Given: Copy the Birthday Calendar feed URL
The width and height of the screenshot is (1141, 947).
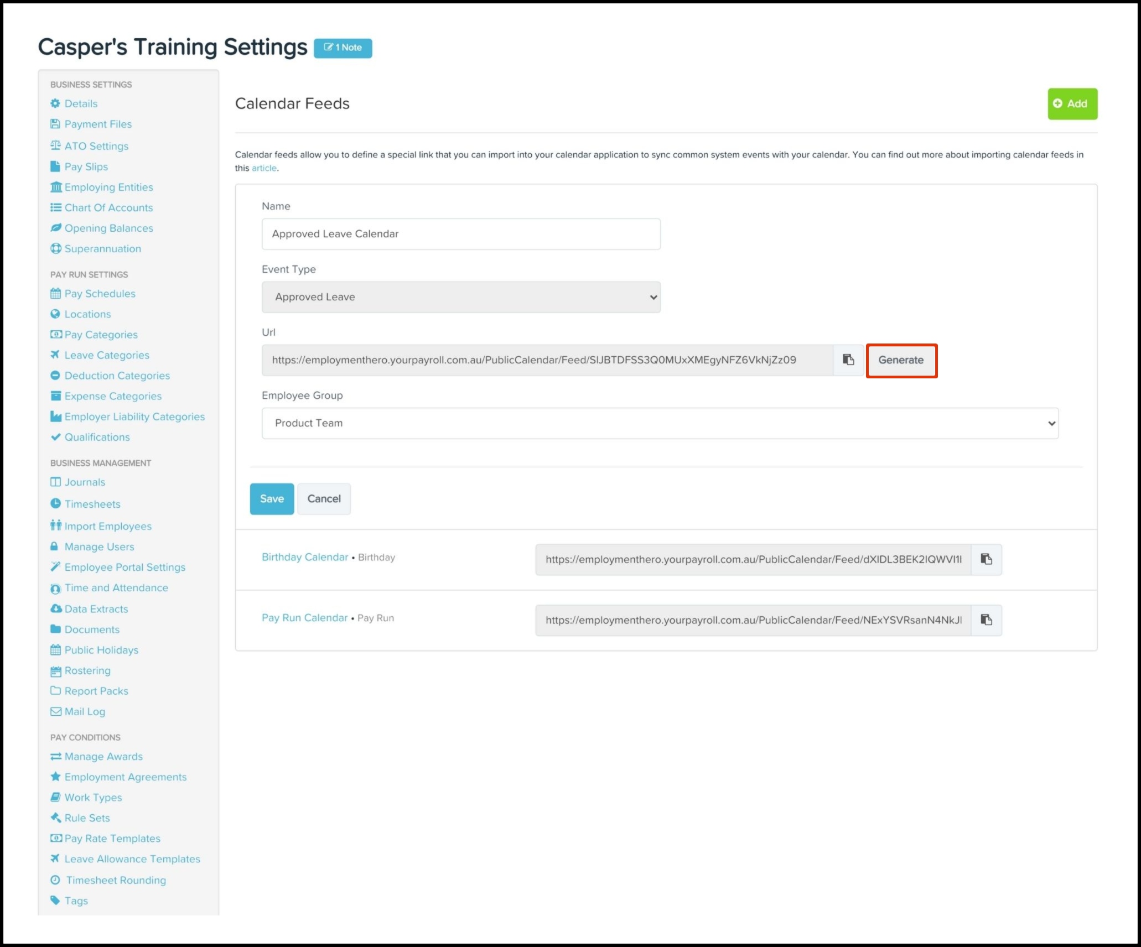Looking at the screenshot, I should (x=986, y=559).
